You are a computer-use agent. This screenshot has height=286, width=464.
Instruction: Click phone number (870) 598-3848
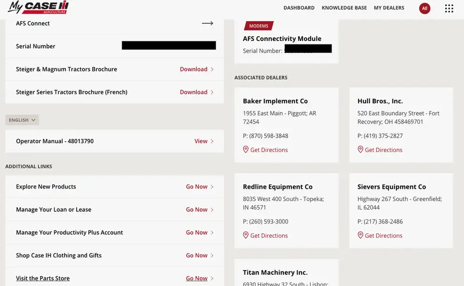(x=268, y=136)
